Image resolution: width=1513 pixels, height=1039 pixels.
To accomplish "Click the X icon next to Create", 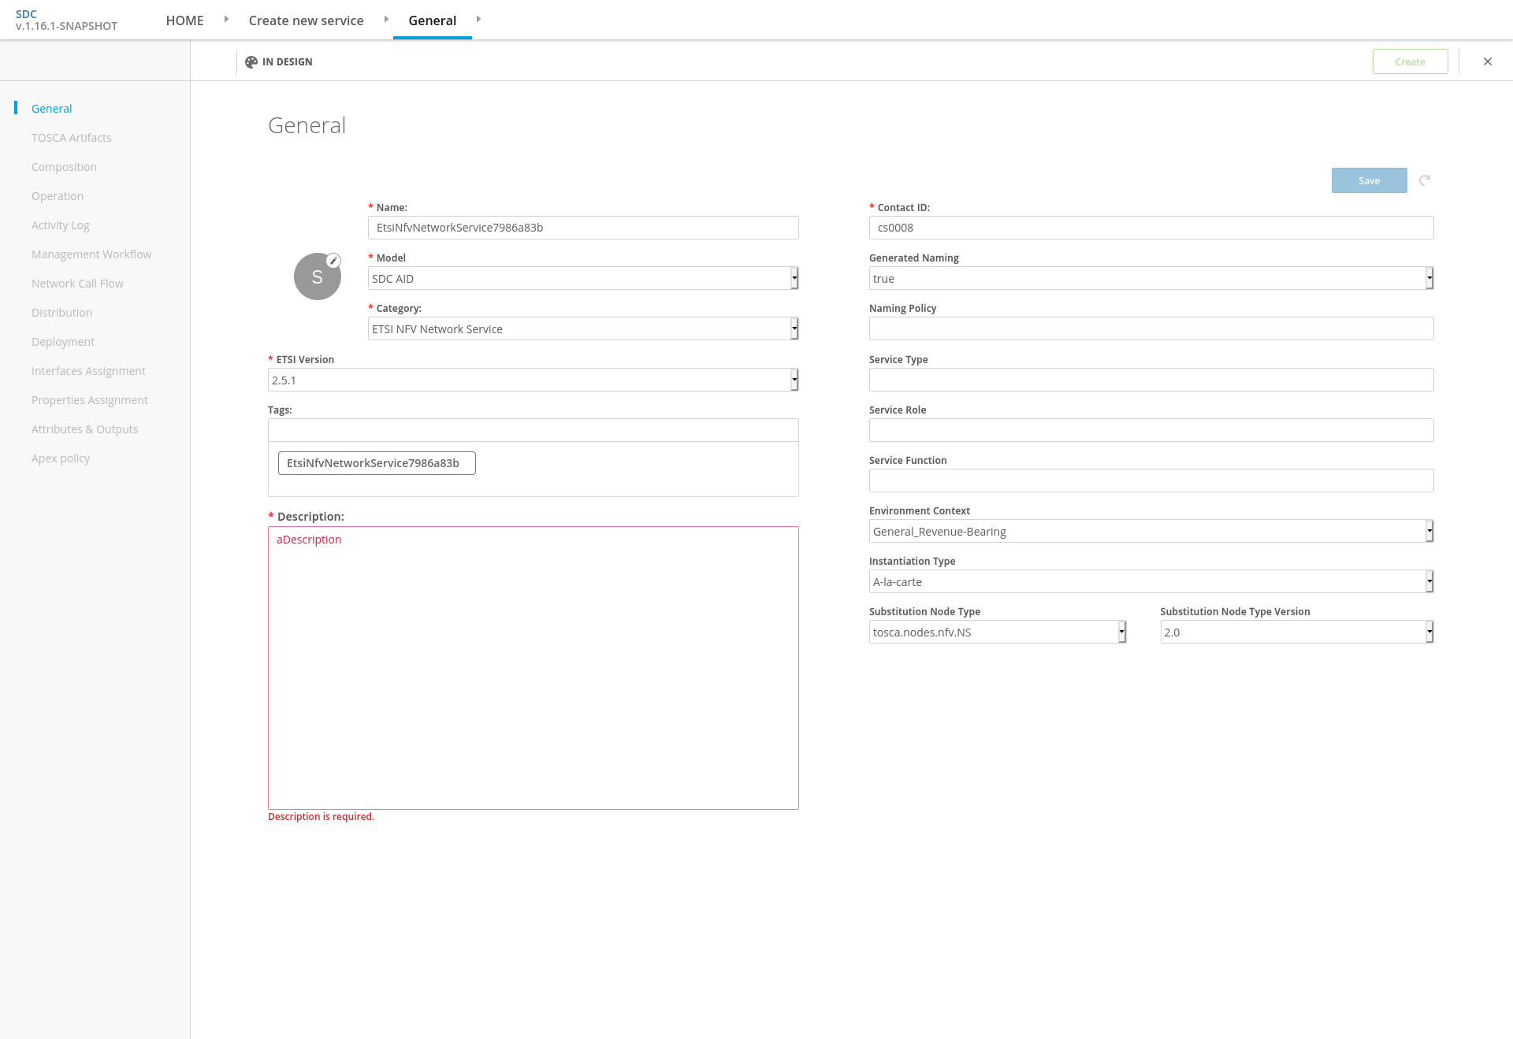I will [x=1488, y=61].
